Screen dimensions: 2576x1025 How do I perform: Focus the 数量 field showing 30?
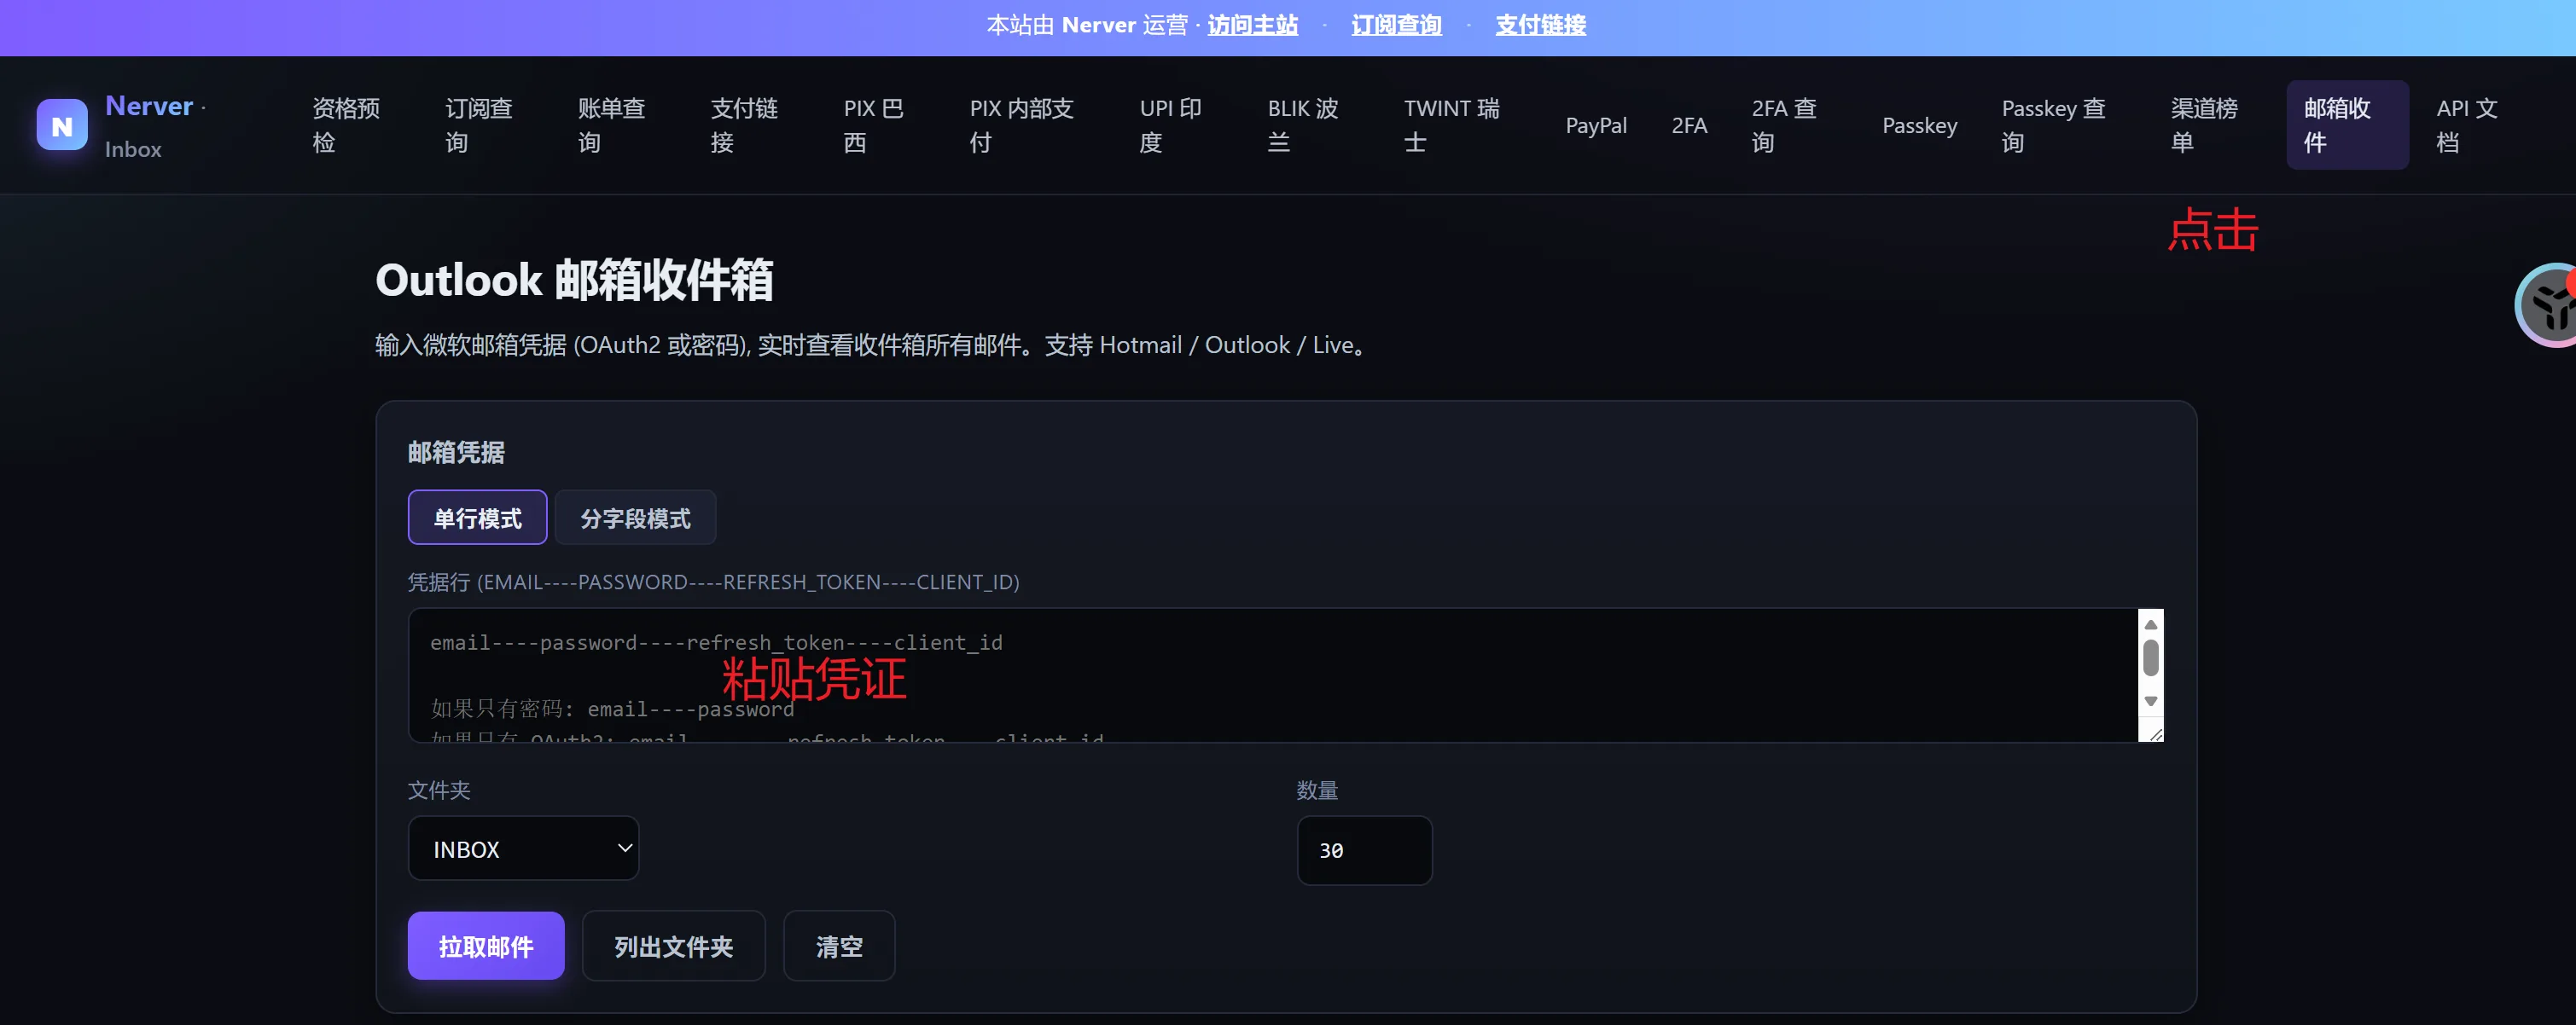click(x=1364, y=850)
